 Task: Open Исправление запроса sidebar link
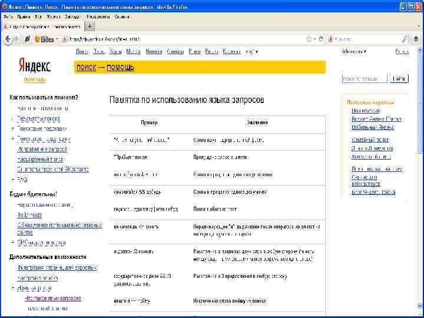(42, 149)
